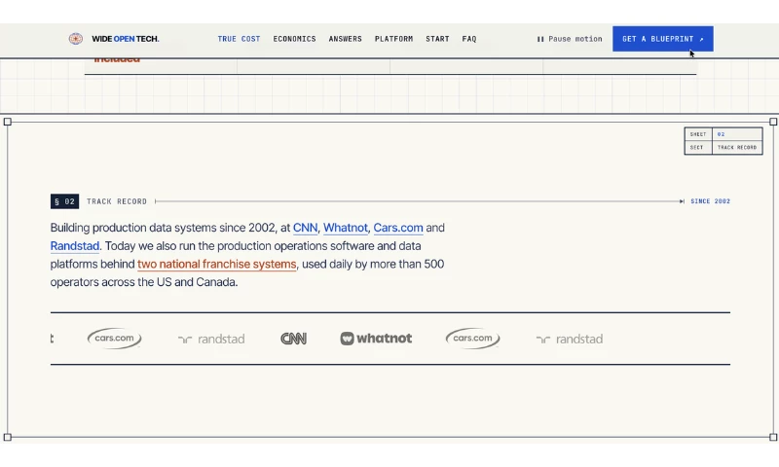Open the FAQ nav item
This screenshot has width=779, height=467.
[469, 39]
